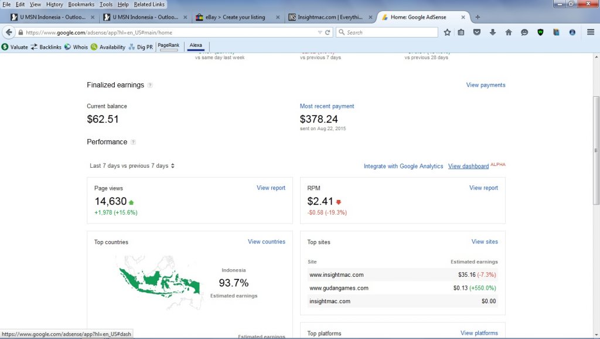Open the Backlinks toolbar tool
Screen dimensions: 600x339
(x=46, y=47)
